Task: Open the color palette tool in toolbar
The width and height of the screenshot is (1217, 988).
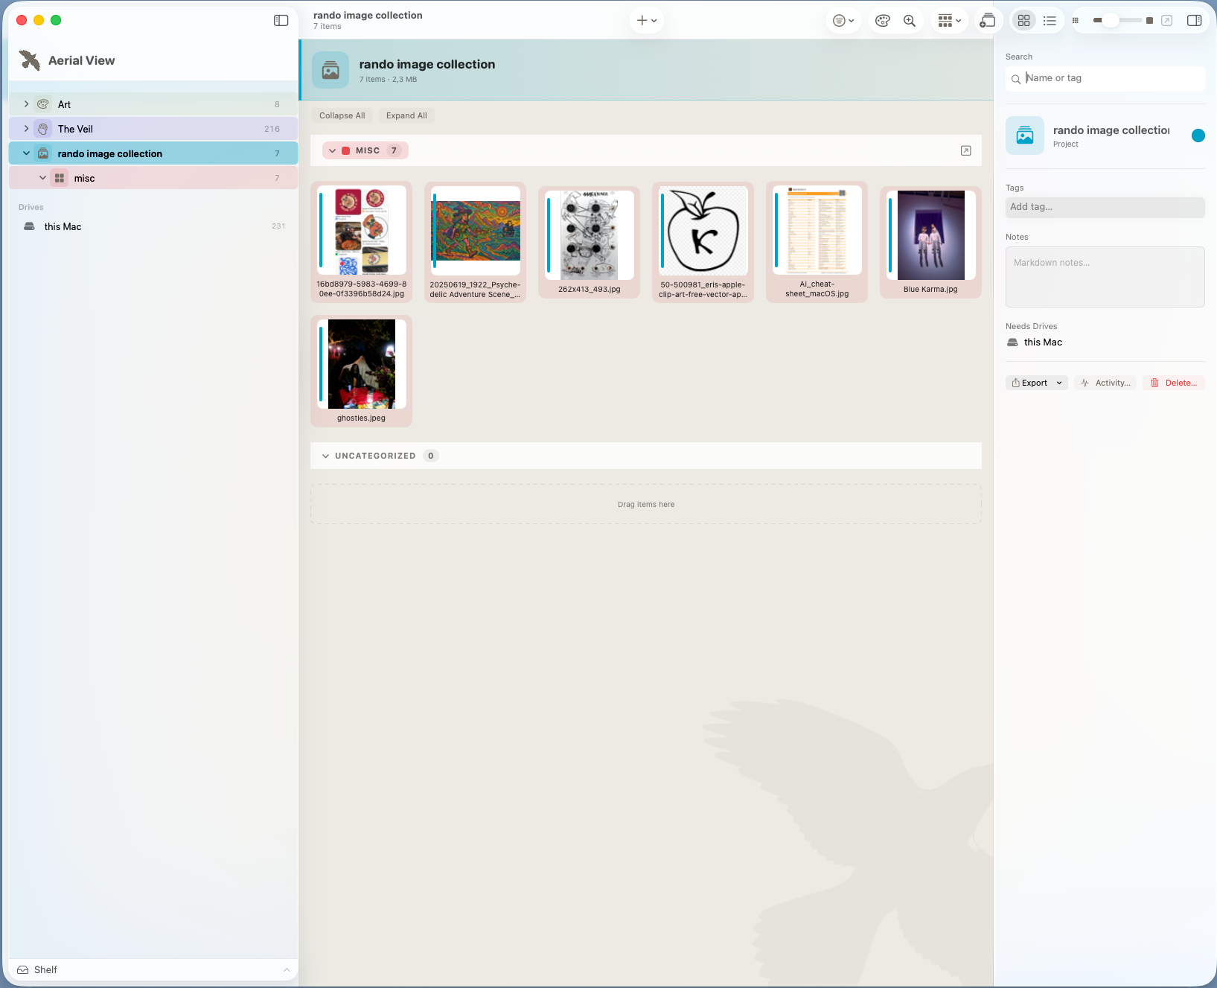Action: point(883,21)
